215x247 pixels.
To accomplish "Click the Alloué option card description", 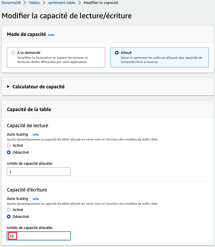I will tap(161, 60).
